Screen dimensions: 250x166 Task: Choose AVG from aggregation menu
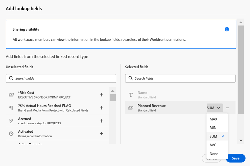coord(213,145)
